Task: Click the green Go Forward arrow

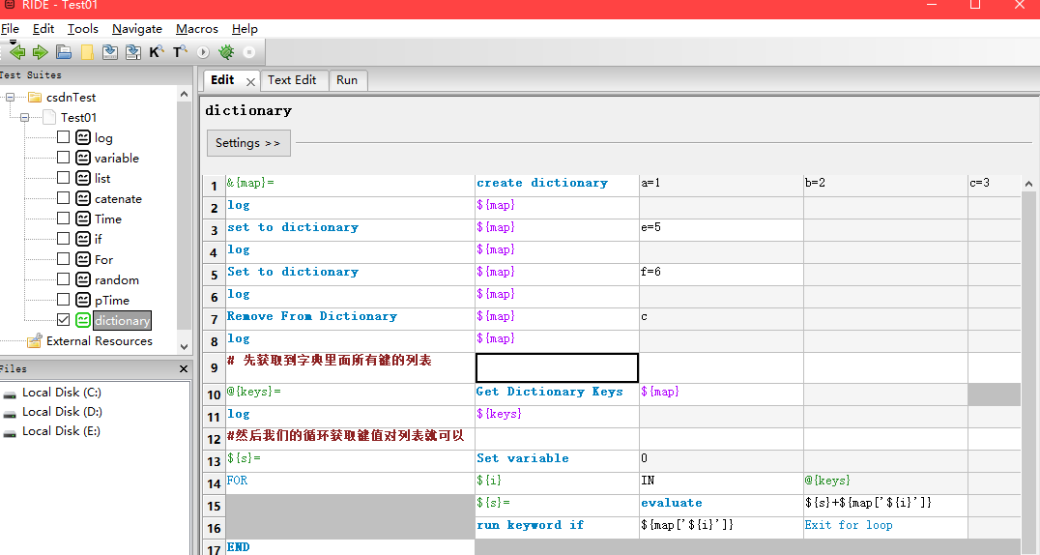Action: (41, 52)
